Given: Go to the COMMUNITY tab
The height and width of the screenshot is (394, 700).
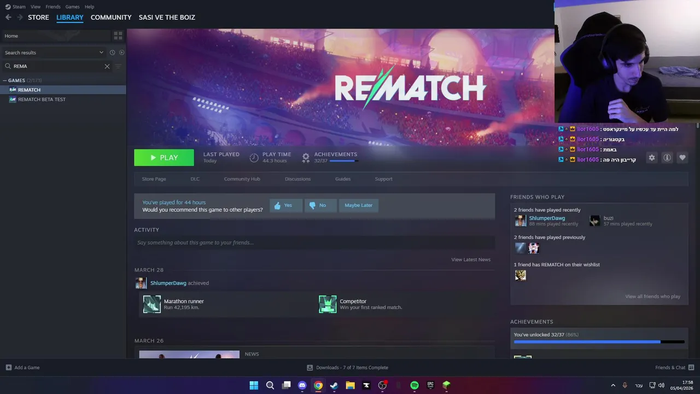Looking at the screenshot, I should (111, 18).
